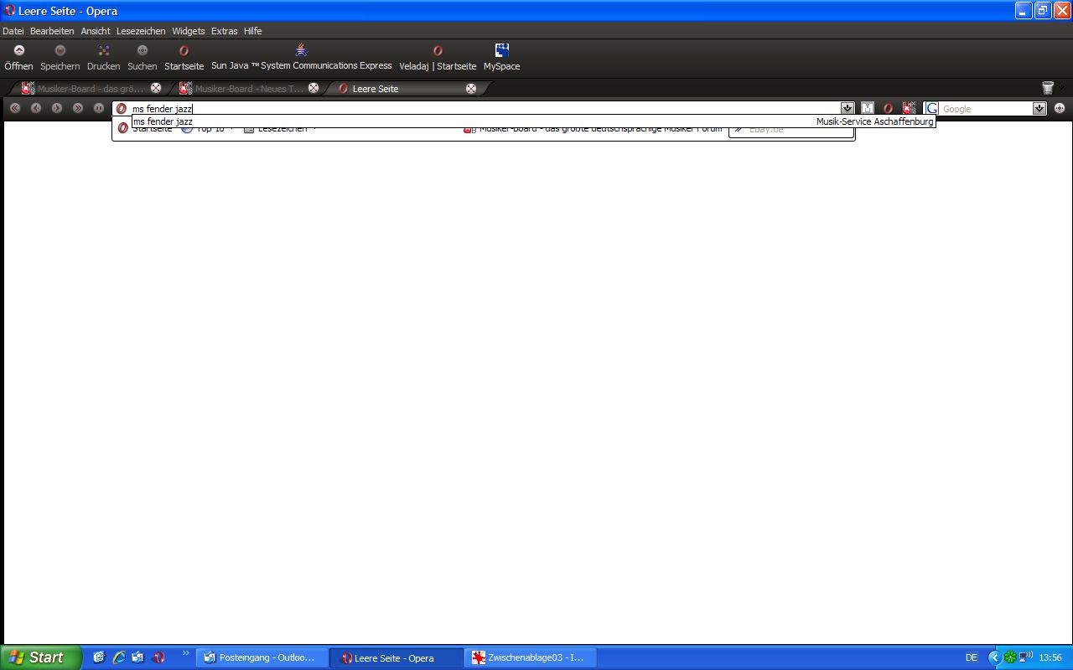Select the 'ms fender jazz' autocomplete suggestion
Screen dimensions: 1073x670
pyautogui.click(x=533, y=121)
